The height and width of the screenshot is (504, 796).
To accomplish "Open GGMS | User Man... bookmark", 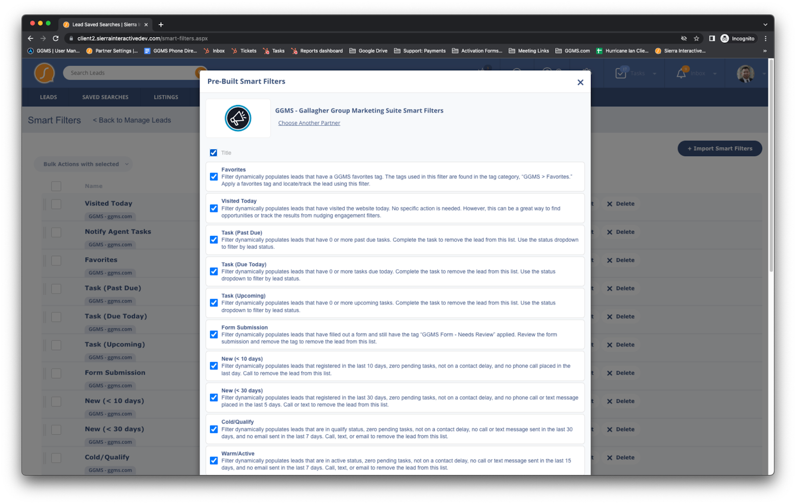I will pos(54,51).
